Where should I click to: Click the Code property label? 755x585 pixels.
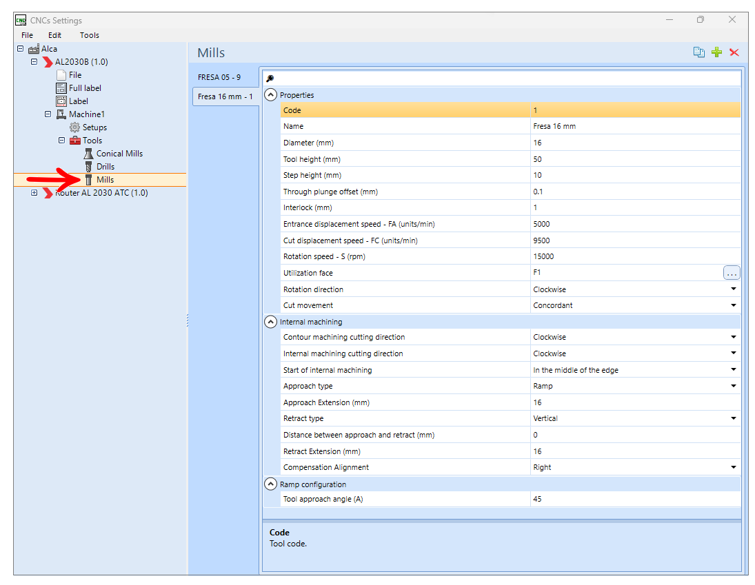point(292,110)
